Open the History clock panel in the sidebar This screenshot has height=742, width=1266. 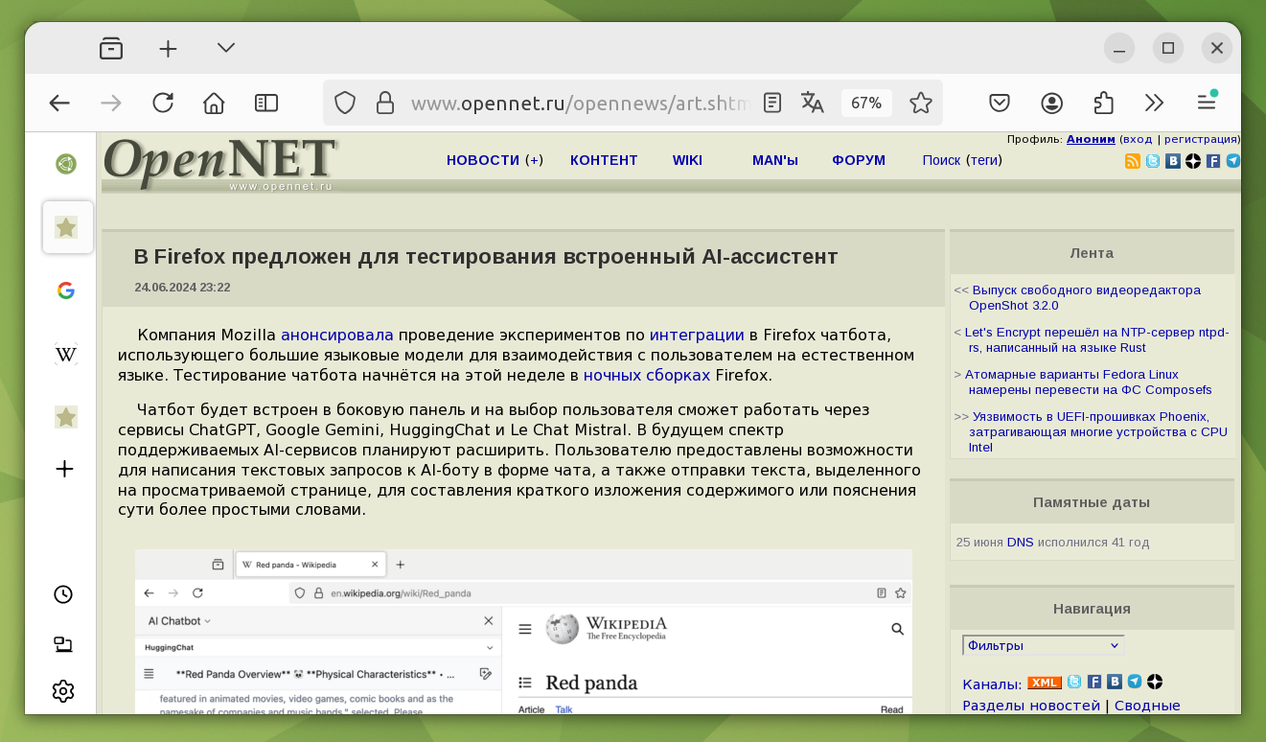(x=63, y=594)
